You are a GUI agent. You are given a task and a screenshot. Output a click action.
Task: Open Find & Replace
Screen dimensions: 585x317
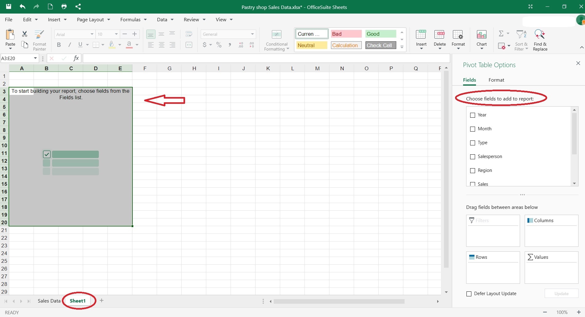pos(540,39)
